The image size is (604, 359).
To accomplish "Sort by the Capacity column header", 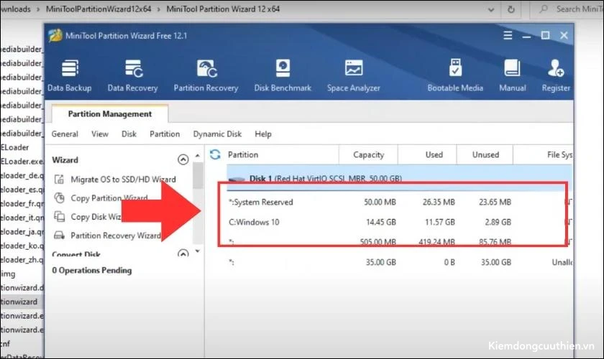I will click(369, 154).
